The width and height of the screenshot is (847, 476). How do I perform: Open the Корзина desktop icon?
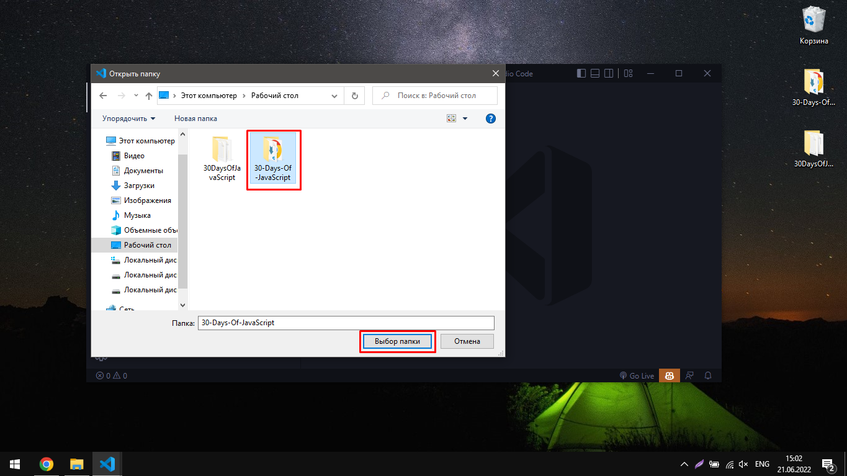click(813, 25)
